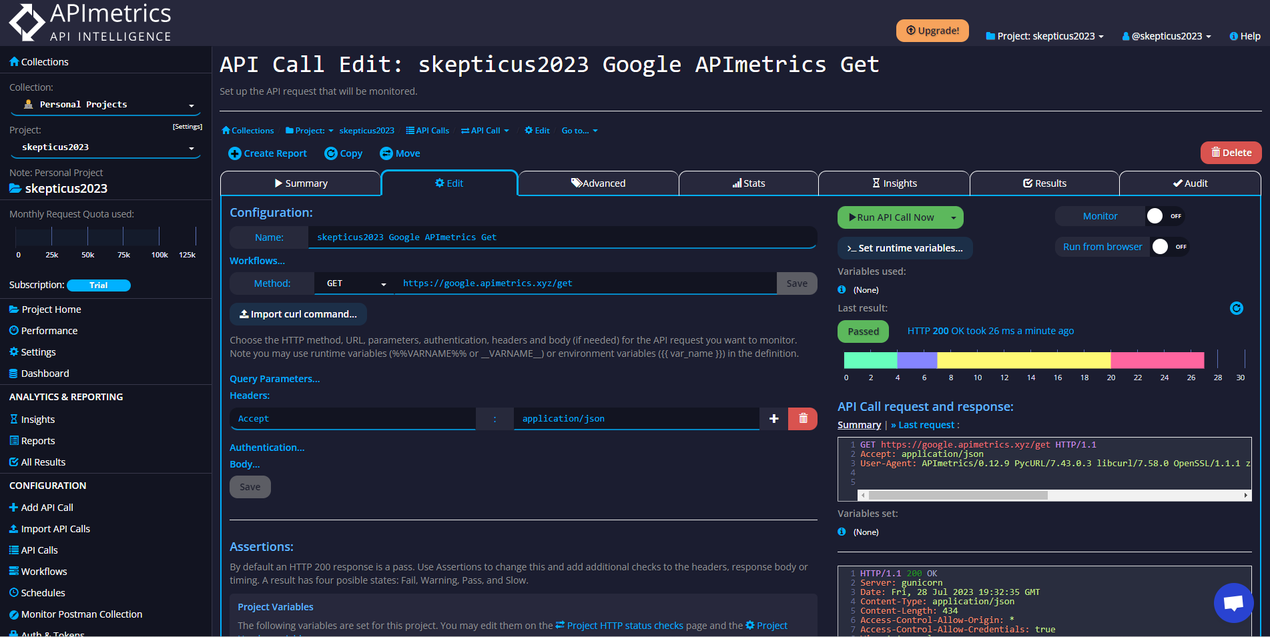Open the chat support bubble
1270x637 pixels.
1233,602
